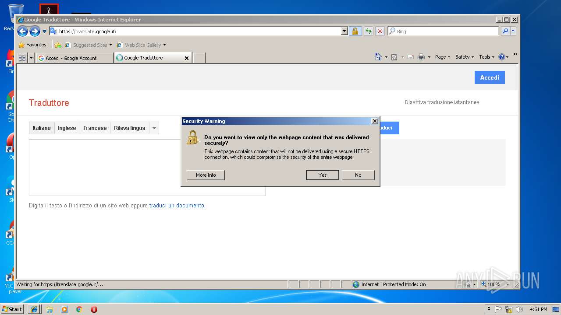The height and width of the screenshot is (315, 561).
Task: Open Suggested Sites link
Action: [x=88, y=45]
